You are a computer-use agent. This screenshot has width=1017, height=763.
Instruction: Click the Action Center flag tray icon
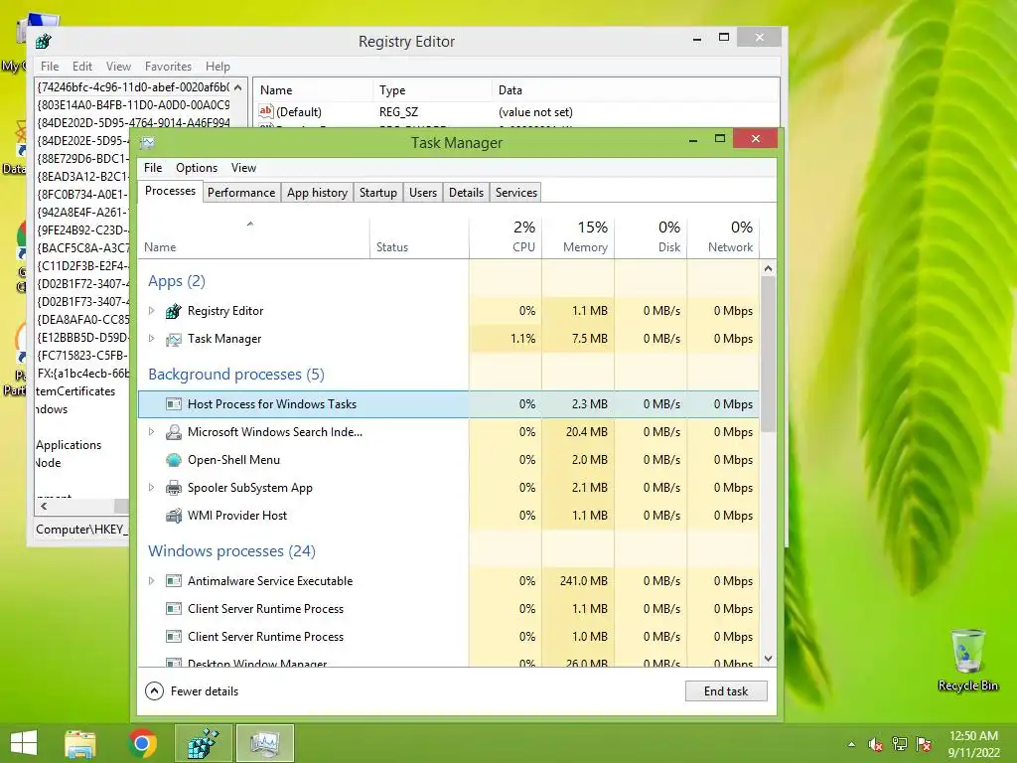(924, 744)
